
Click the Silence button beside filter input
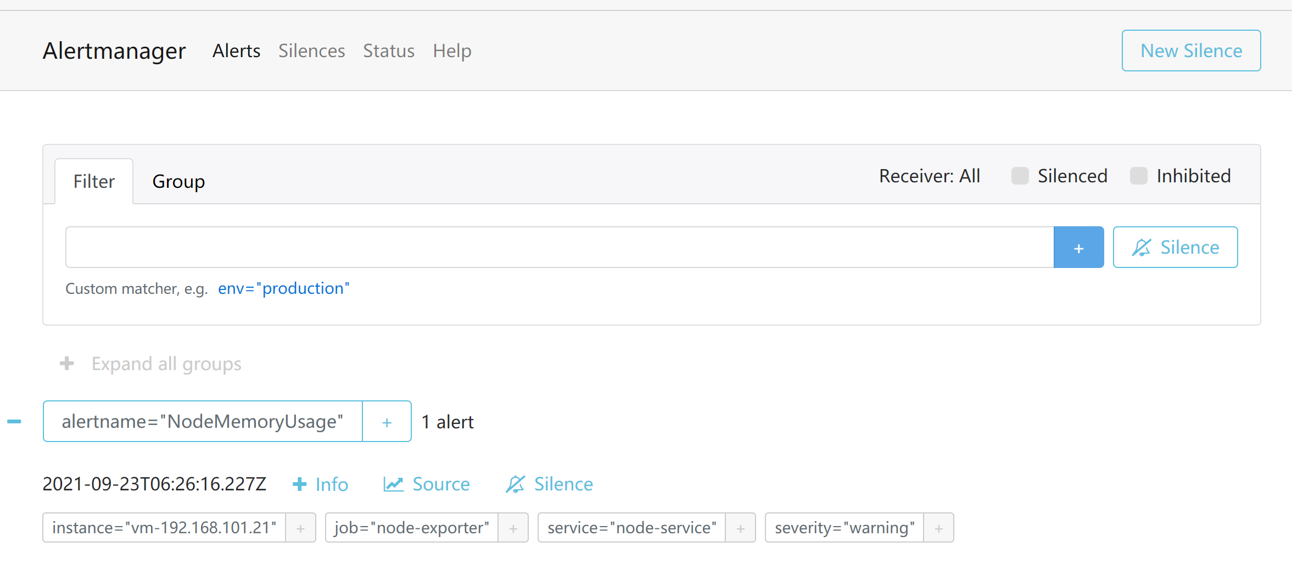click(x=1175, y=247)
